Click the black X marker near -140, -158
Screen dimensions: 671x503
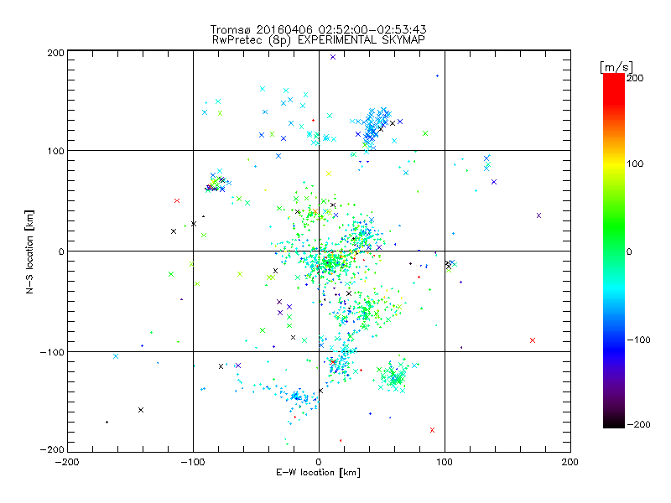pos(141,410)
